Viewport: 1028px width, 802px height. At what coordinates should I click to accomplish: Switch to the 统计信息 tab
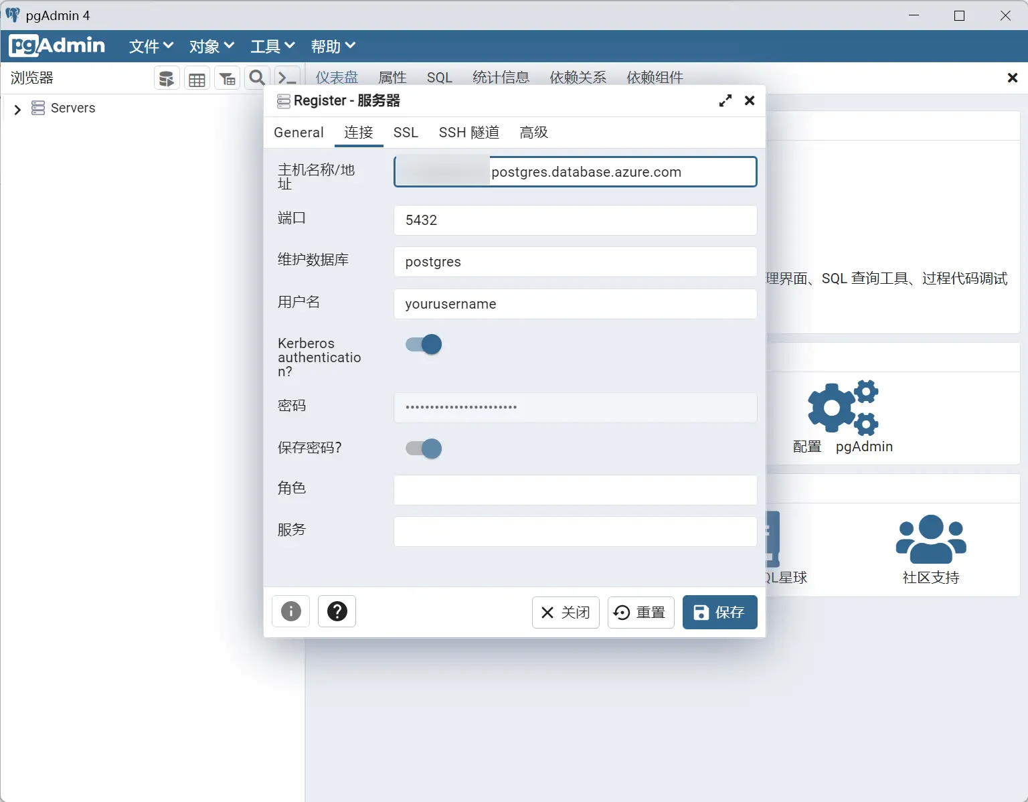coord(501,78)
